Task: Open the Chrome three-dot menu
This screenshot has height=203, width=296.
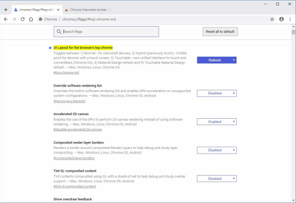Action: (290, 19)
